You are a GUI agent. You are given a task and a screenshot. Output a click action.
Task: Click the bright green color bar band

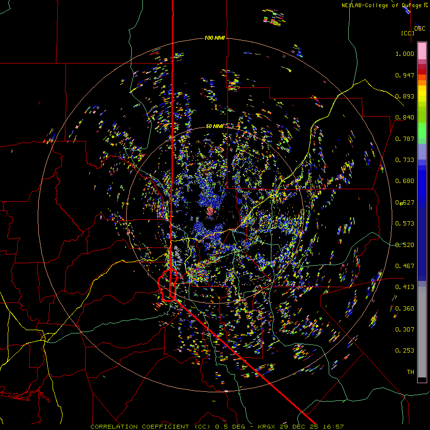422,130
